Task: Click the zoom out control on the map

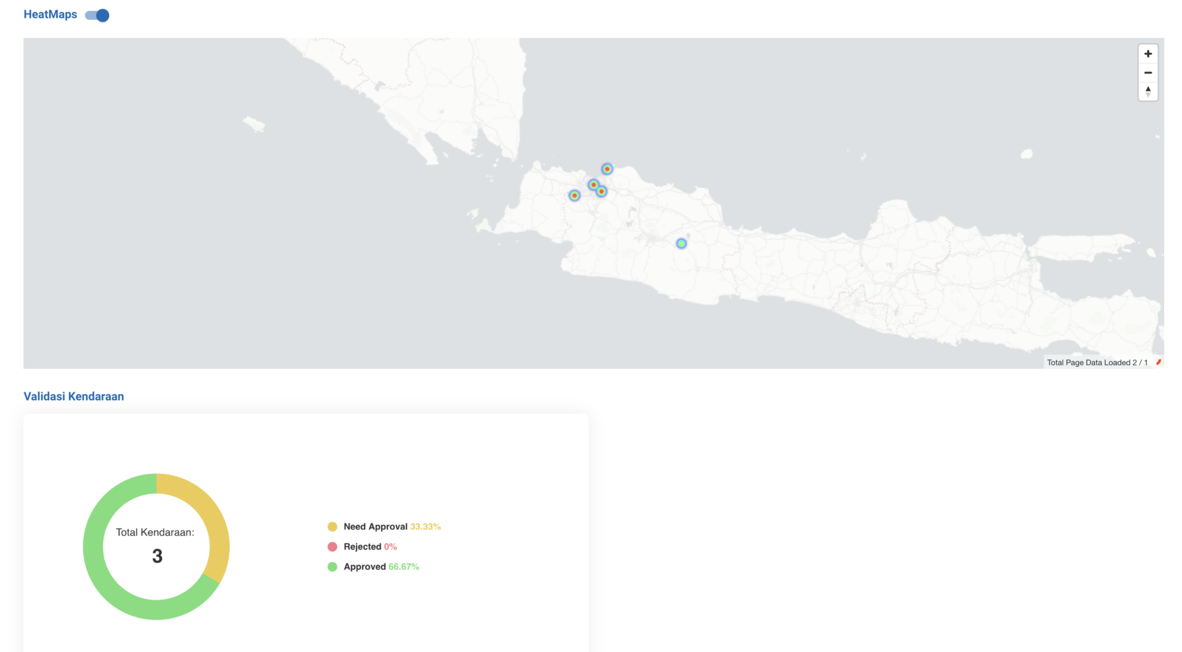Action: pyautogui.click(x=1148, y=73)
